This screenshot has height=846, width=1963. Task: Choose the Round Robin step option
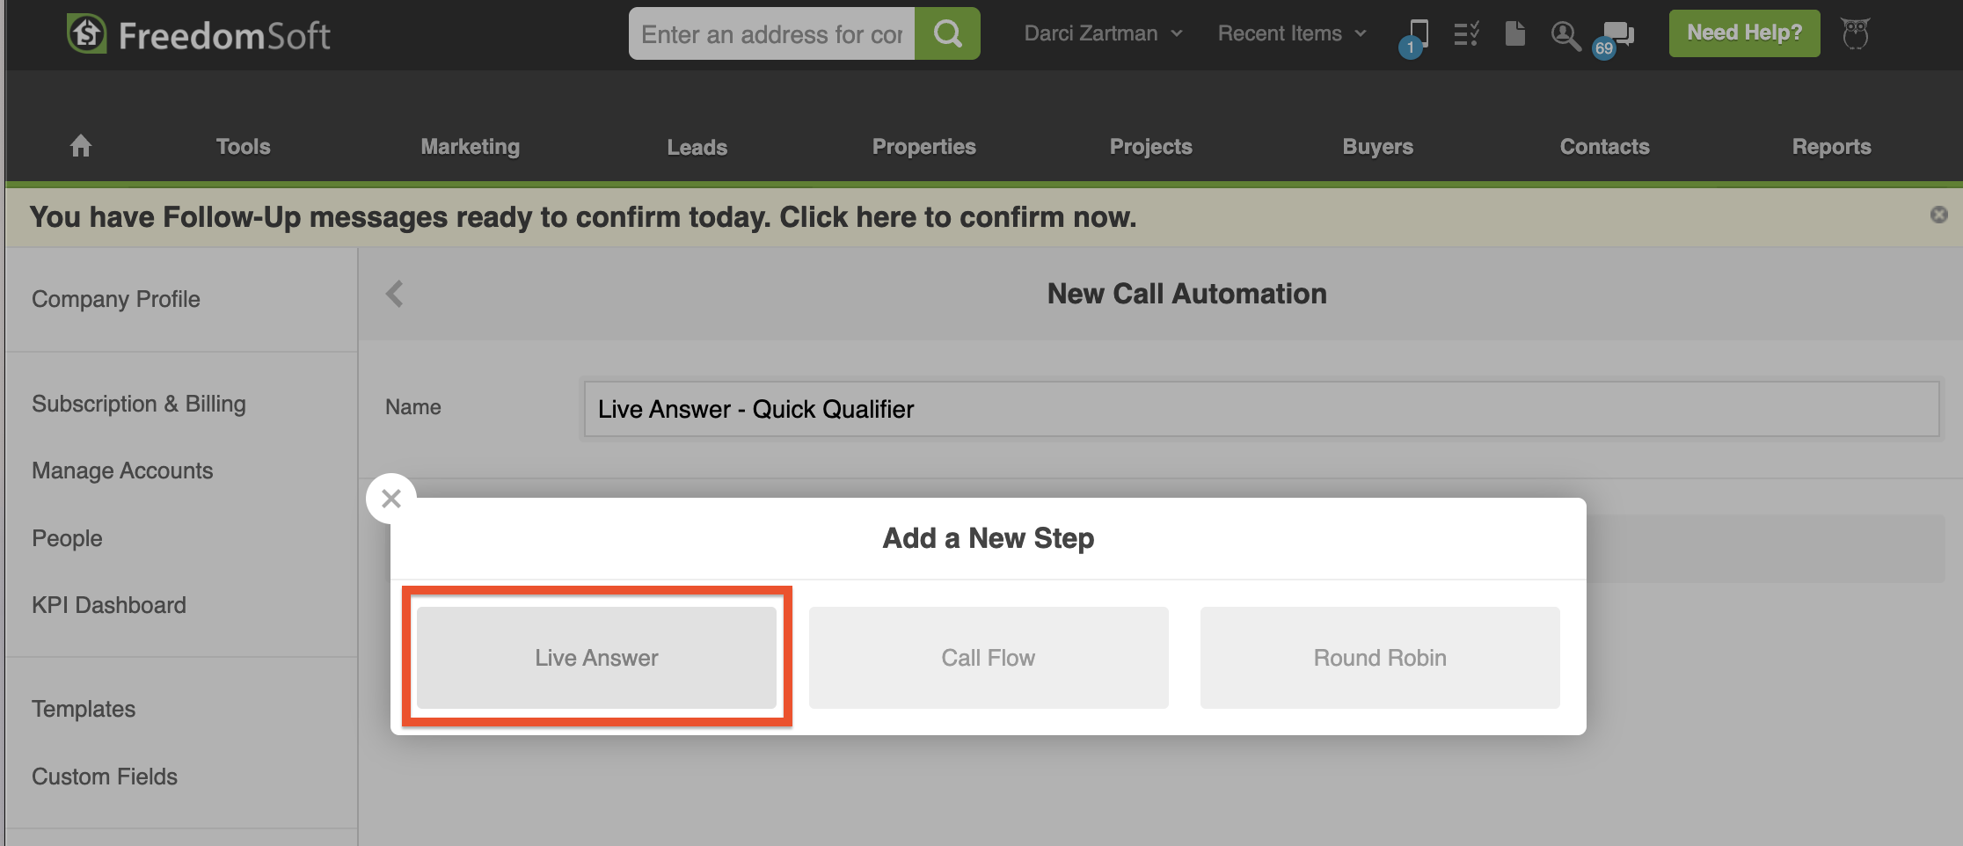[1379, 658]
